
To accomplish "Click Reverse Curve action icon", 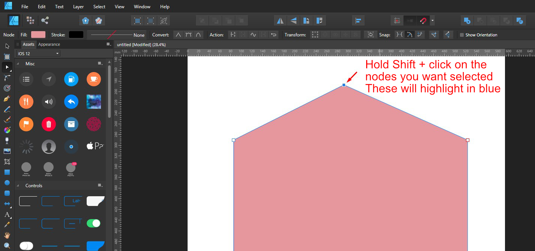I will pos(274,35).
